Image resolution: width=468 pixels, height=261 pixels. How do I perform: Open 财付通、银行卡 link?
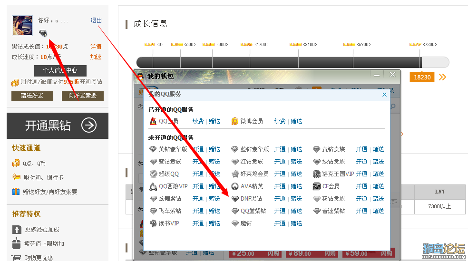[x=44, y=177]
